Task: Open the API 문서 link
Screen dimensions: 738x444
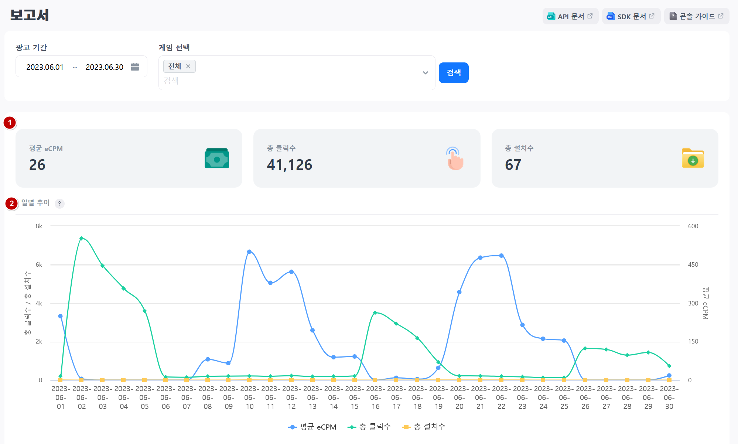Action: pyautogui.click(x=570, y=16)
